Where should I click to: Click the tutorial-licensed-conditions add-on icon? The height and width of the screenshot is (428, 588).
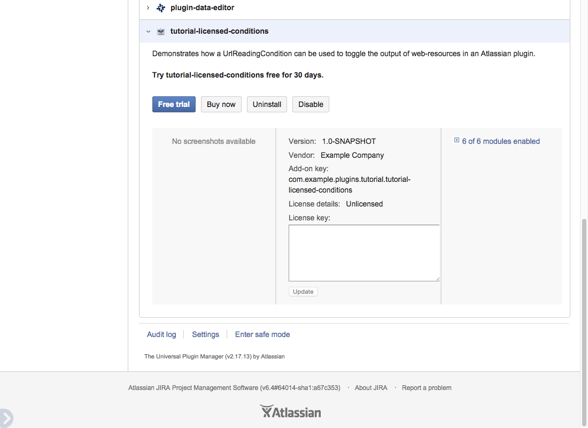coord(161,32)
